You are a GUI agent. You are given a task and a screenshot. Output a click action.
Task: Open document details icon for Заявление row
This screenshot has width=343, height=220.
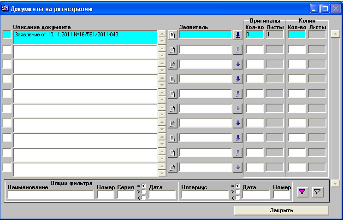pyautogui.click(x=172, y=35)
